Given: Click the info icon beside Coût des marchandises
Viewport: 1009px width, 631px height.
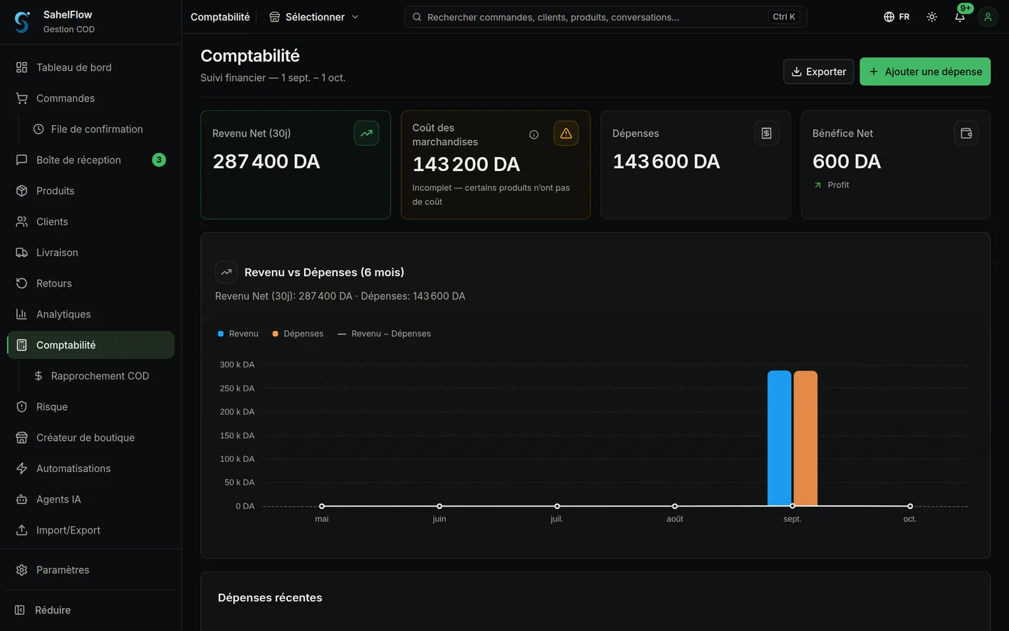Looking at the screenshot, I should 534,135.
